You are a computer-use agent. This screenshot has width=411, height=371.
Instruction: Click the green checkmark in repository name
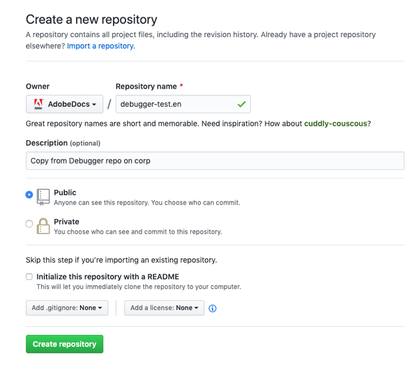click(241, 104)
